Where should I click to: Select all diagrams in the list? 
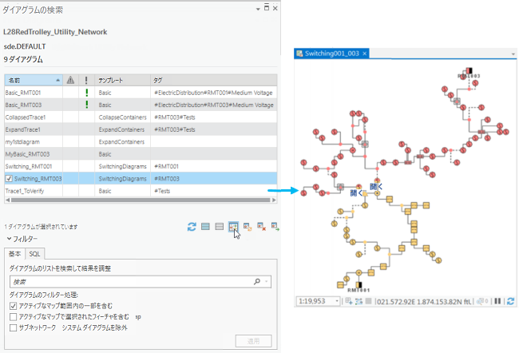tap(205, 227)
